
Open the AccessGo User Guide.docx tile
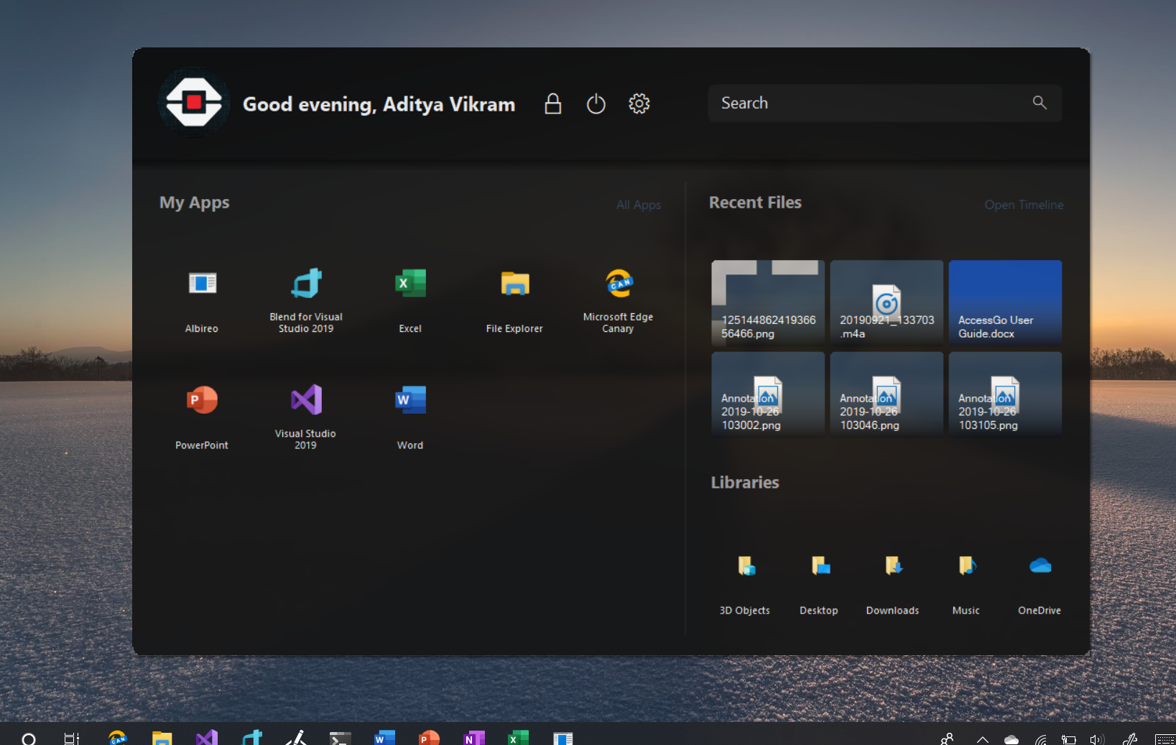(x=1005, y=303)
